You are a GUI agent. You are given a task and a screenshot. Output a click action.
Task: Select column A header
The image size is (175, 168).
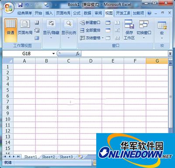(24, 61)
